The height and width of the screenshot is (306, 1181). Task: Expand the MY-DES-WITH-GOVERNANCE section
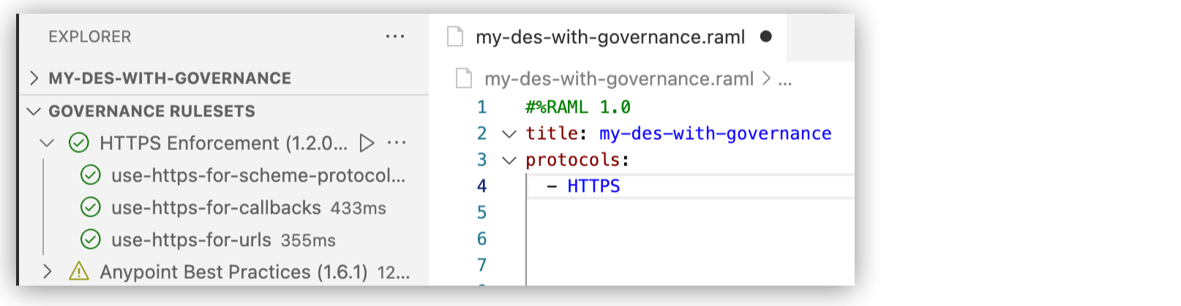point(34,78)
